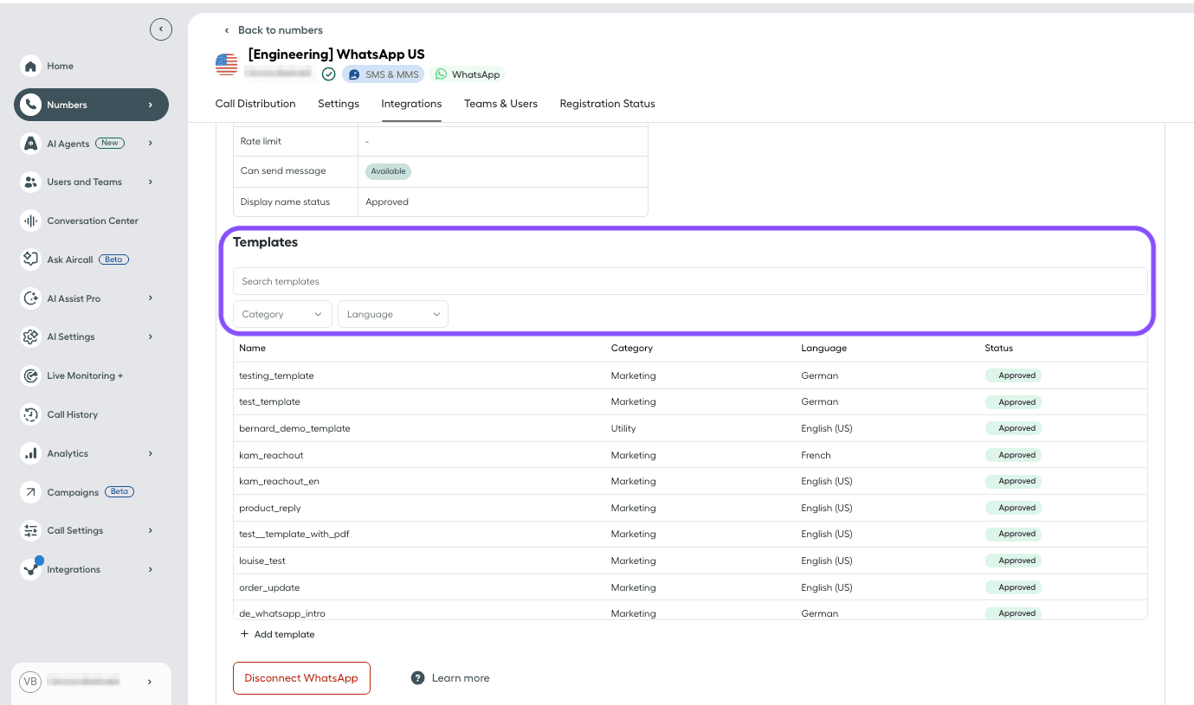Click the SMS & MMS badge
The height and width of the screenshot is (705, 1194).
[383, 74]
